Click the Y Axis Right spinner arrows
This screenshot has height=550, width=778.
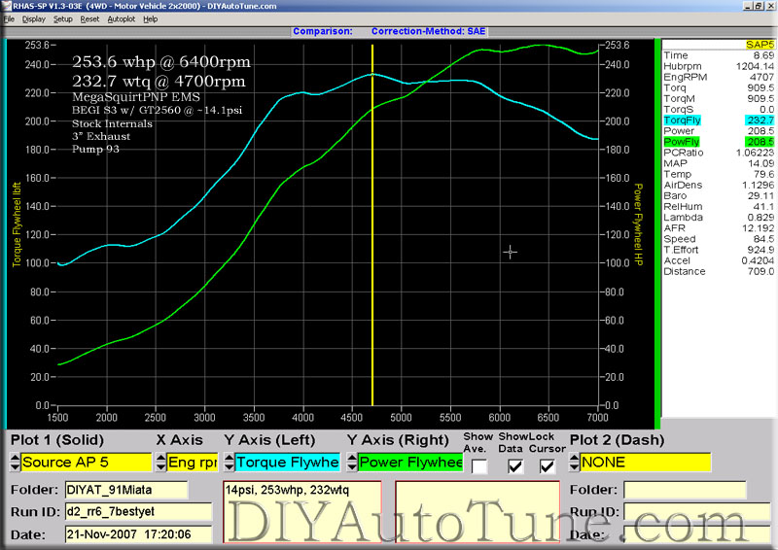(352, 463)
